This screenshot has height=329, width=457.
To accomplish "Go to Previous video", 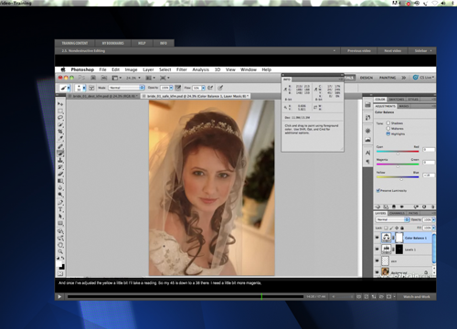I will [x=358, y=51].
